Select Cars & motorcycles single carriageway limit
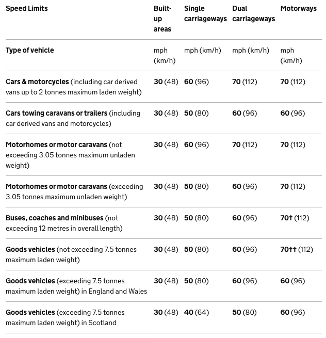326x338 pixels. point(197,82)
